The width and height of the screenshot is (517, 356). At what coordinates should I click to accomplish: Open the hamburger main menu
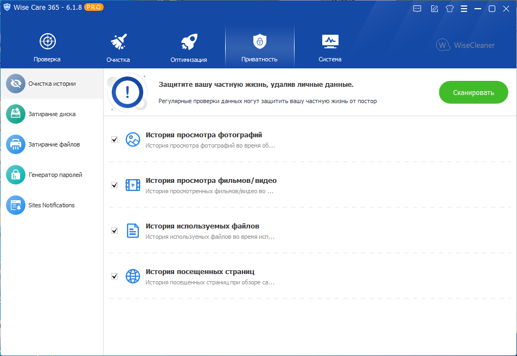[x=464, y=9]
